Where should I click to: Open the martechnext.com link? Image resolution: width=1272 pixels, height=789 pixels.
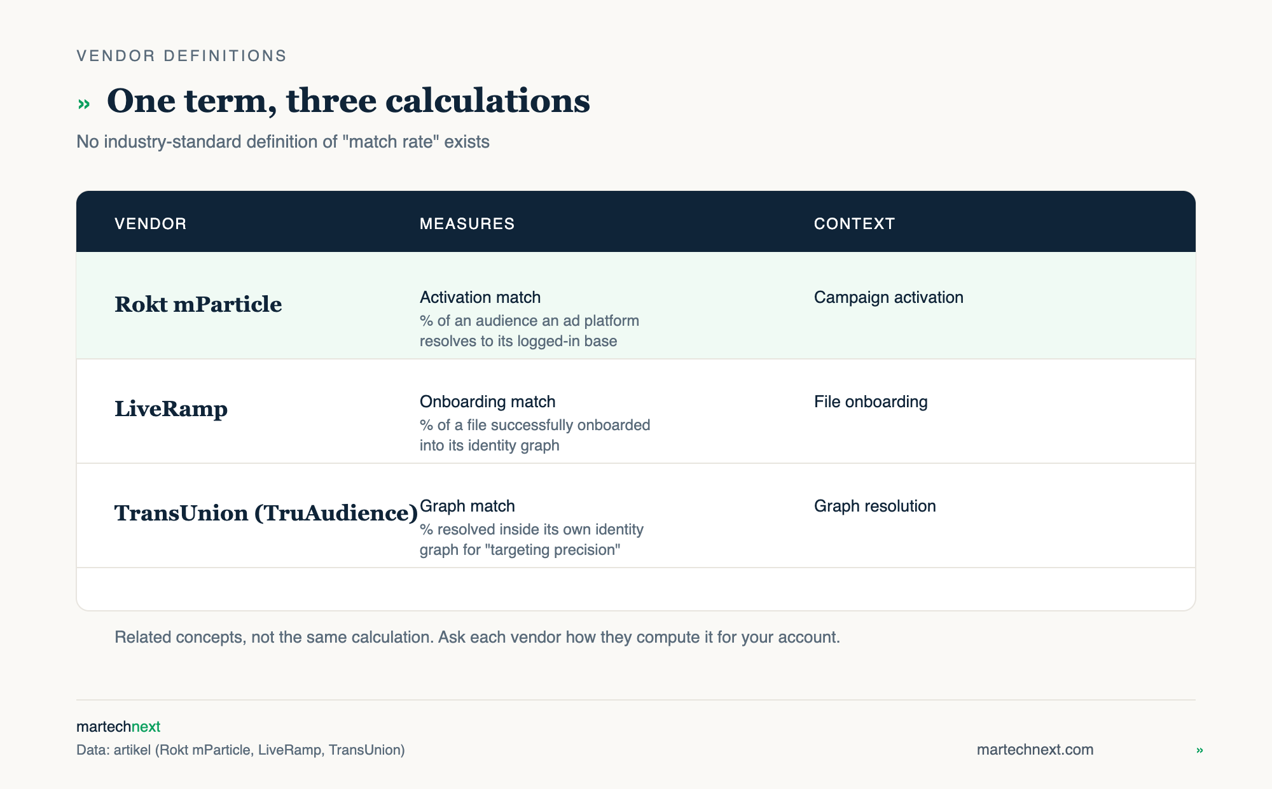(x=1035, y=750)
